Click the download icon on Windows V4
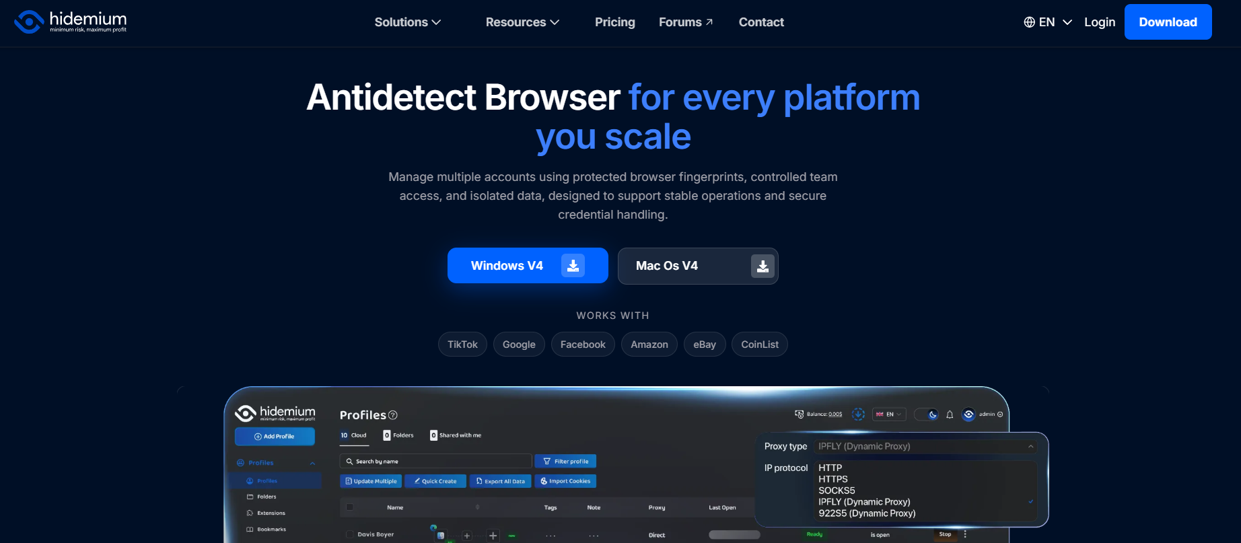Image resolution: width=1241 pixels, height=543 pixels. click(x=573, y=266)
